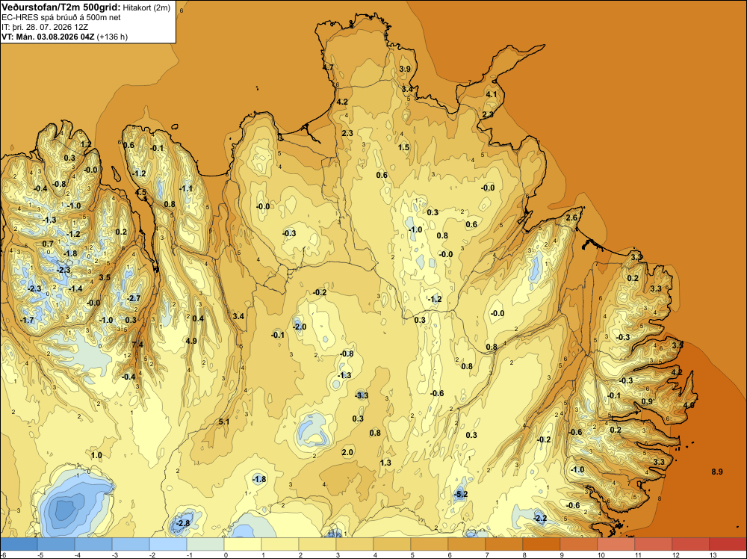Click the 7.4 valley temperature label
This screenshot has height=559, width=747.
coord(137,345)
